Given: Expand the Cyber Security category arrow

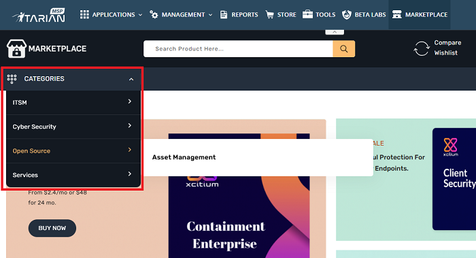Looking at the screenshot, I should tap(130, 125).
